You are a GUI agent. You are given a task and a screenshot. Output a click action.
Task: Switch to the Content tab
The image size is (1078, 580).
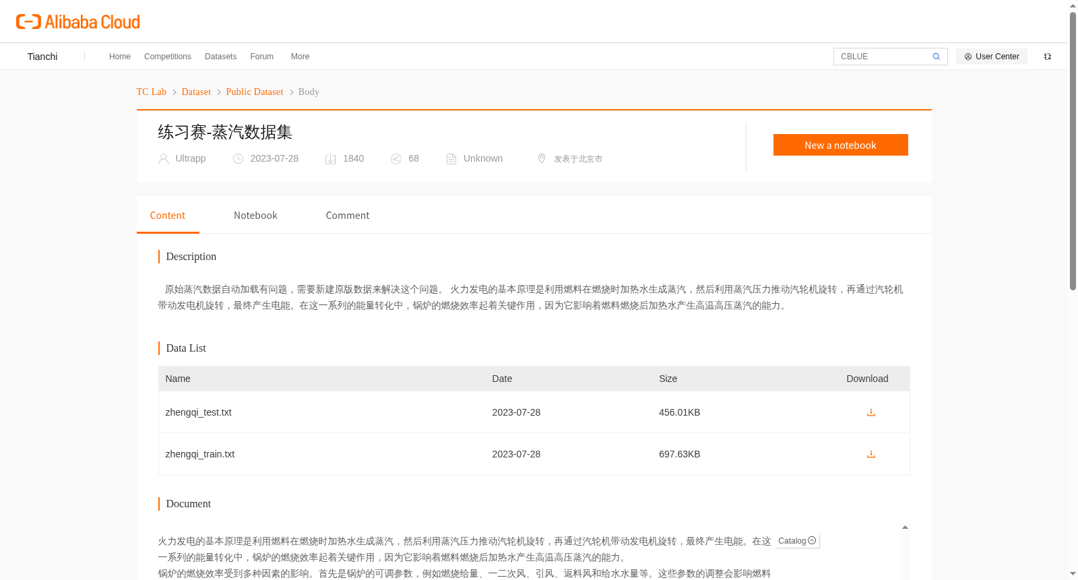tap(168, 216)
